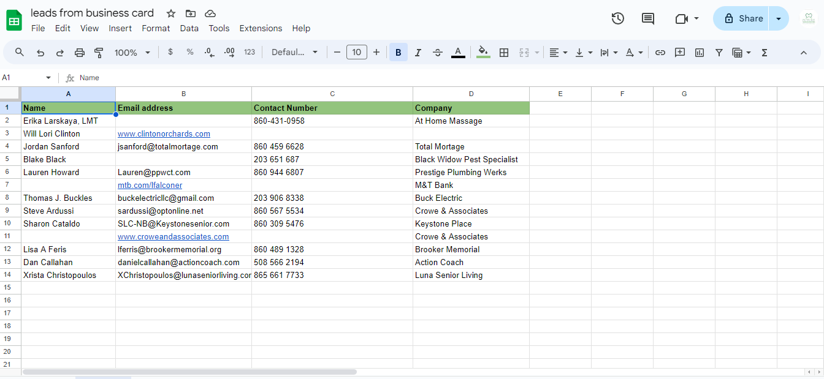Format as percent
824x379 pixels.
[190, 52]
